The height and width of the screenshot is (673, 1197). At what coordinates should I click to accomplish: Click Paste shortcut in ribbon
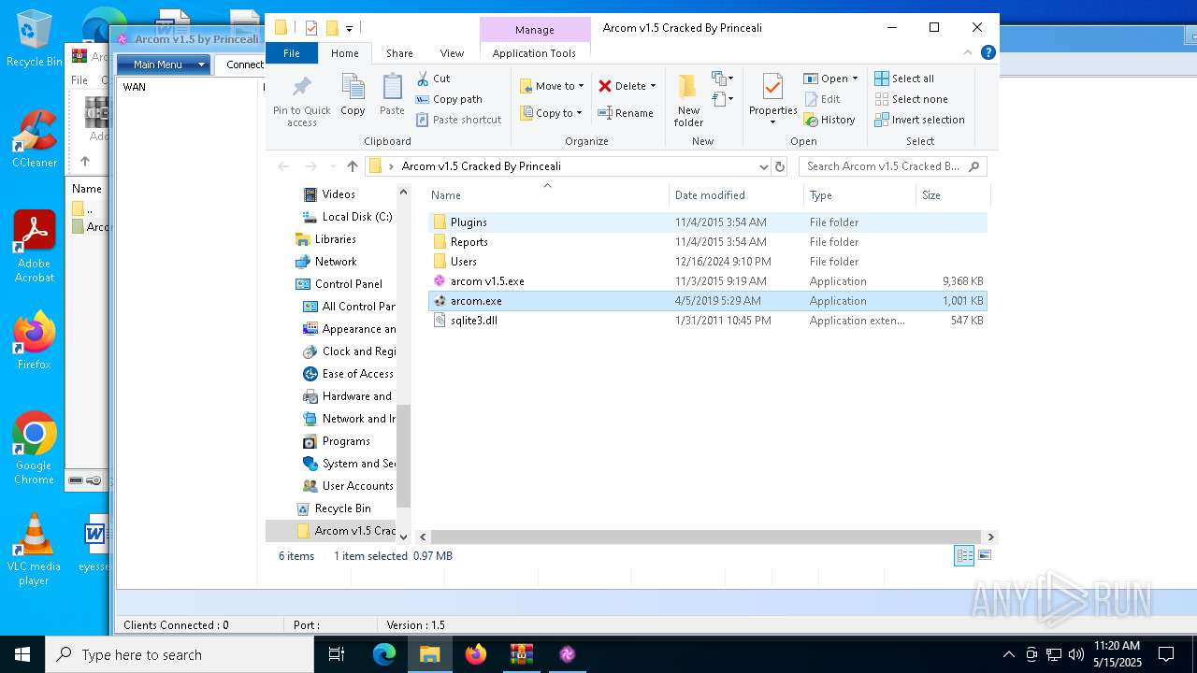pos(459,120)
